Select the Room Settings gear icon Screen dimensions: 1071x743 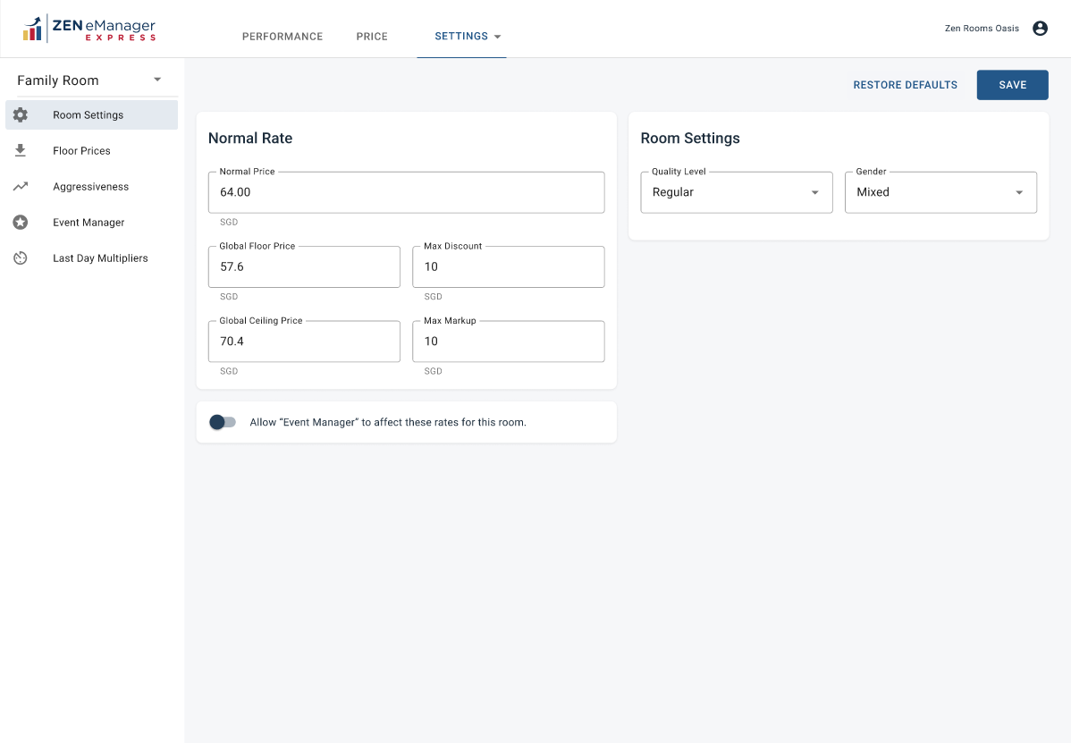(x=20, y=114)
